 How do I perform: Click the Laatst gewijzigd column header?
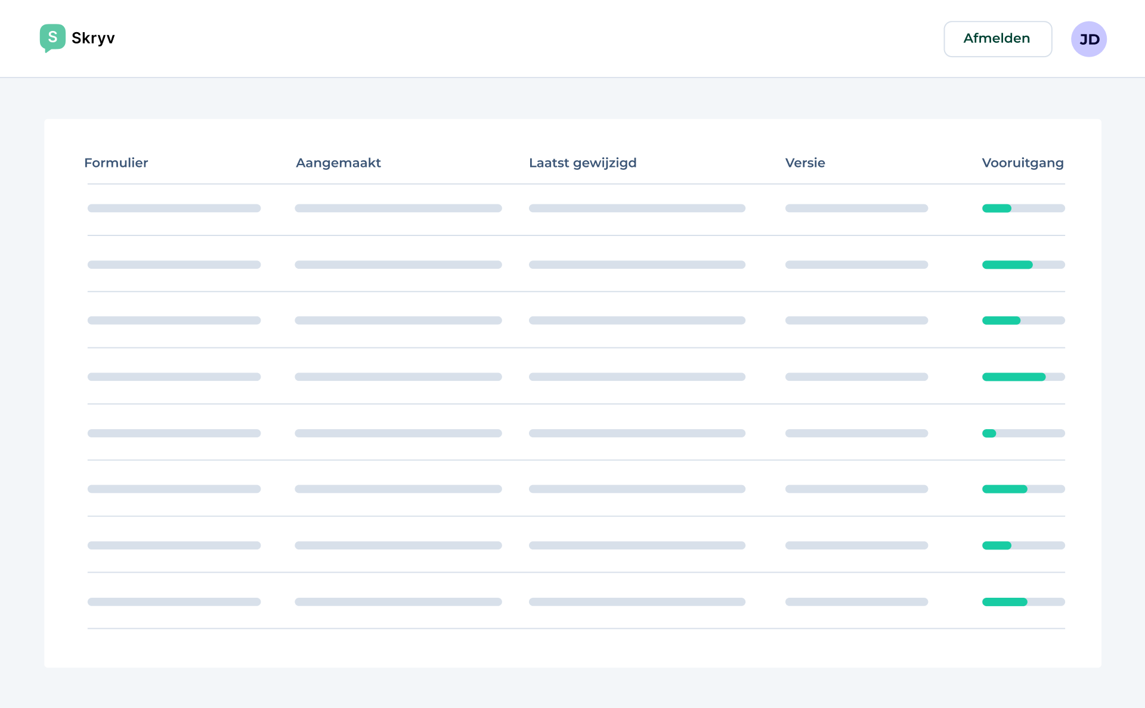[x=583, y=163]
